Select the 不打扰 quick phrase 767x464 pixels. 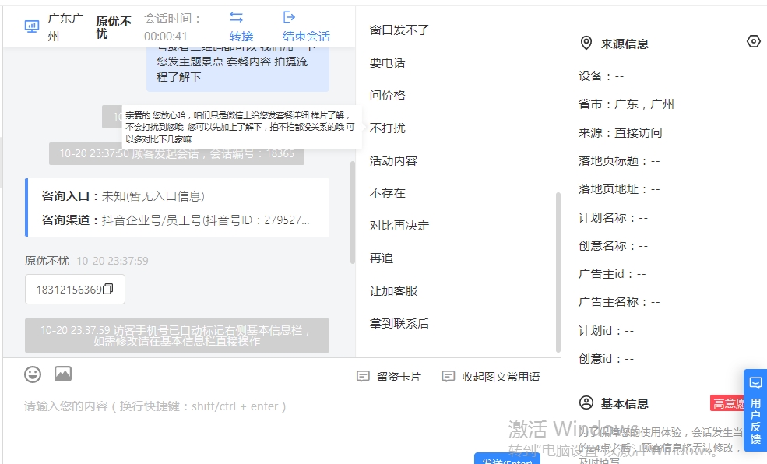[388, 128]
